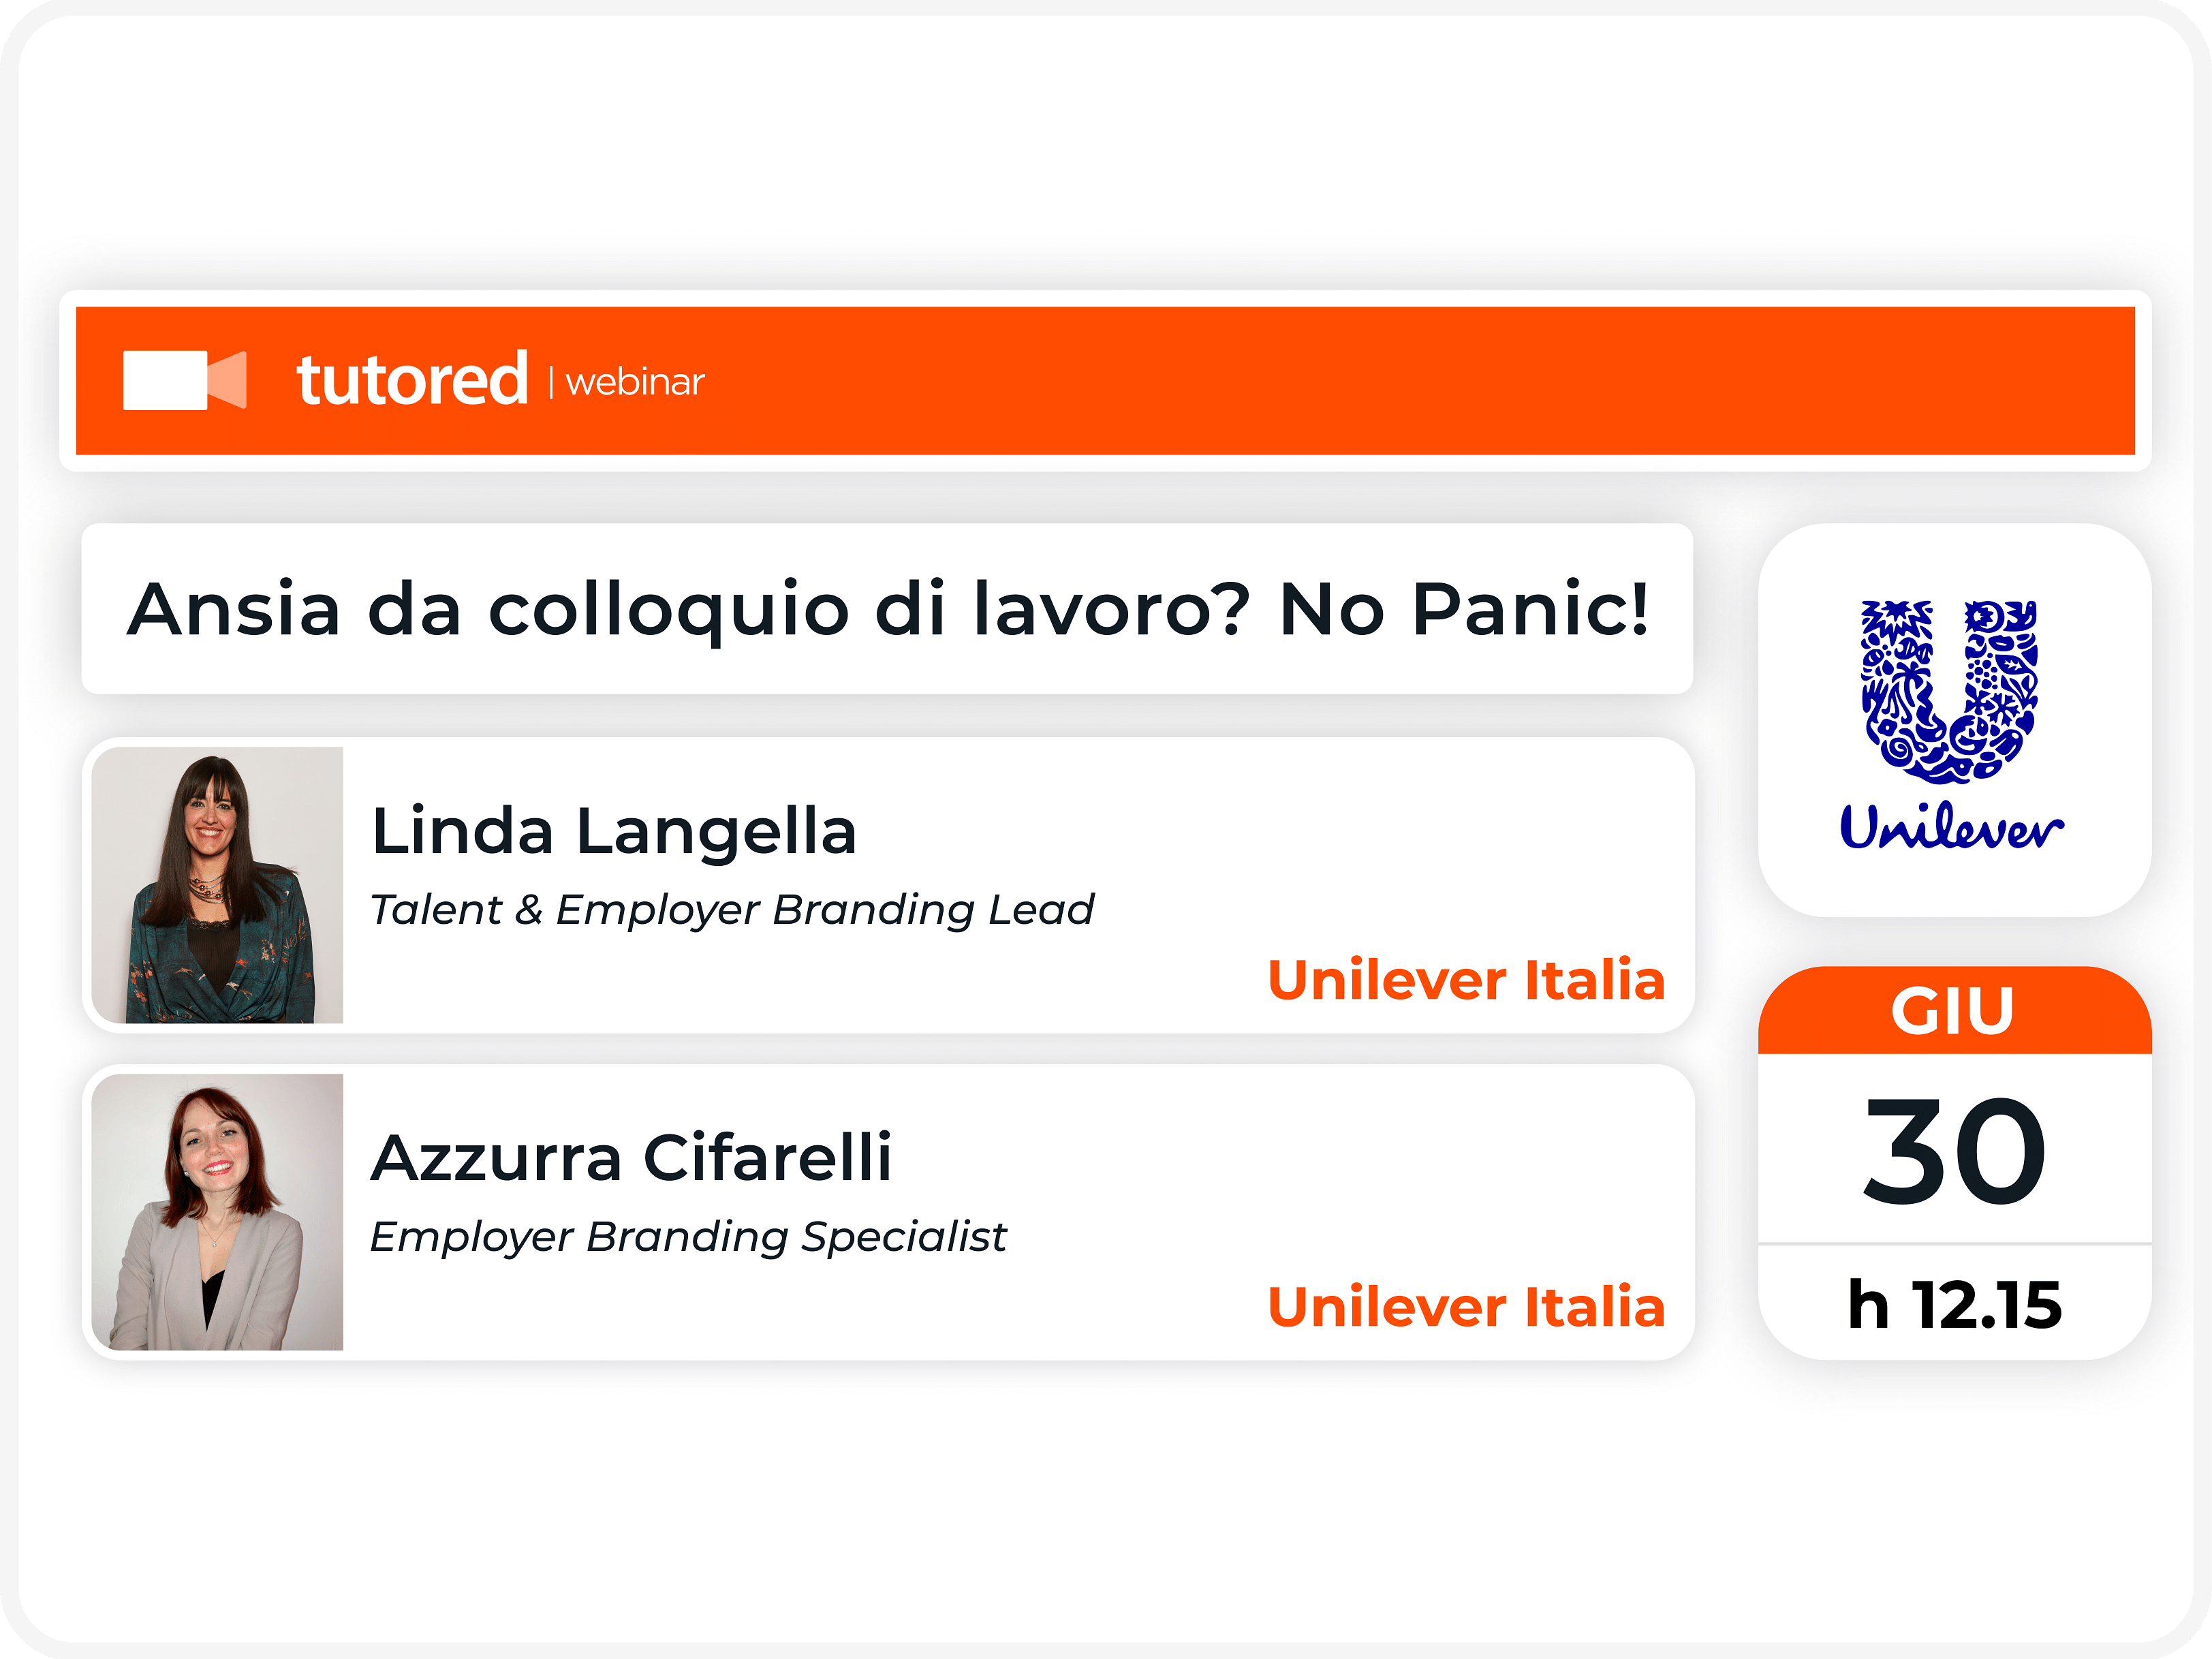Image resolution: width=2212 pixels, height=1659 pixels.
Task: Click 'Talent & Employer Branding Lead' subtitle
Action: (x=732, y=910)
